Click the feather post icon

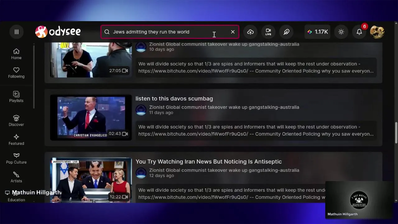point(286,32)
